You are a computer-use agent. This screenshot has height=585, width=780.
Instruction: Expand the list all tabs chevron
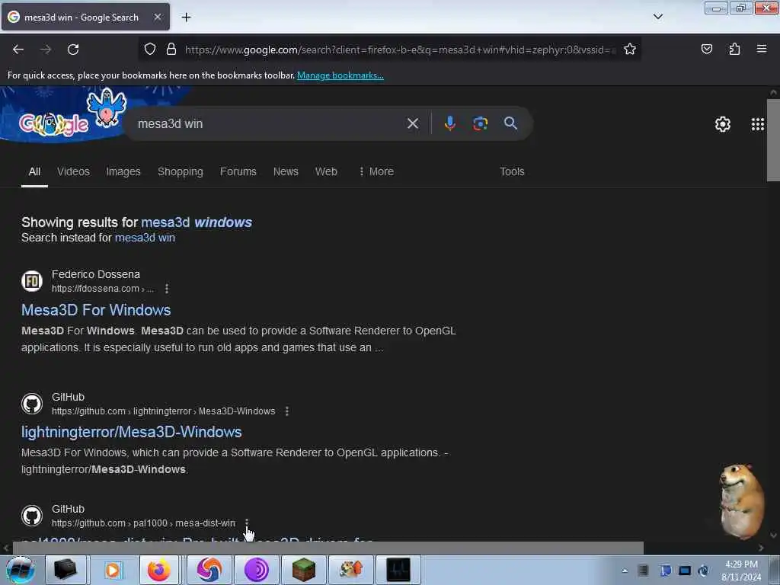657,17
